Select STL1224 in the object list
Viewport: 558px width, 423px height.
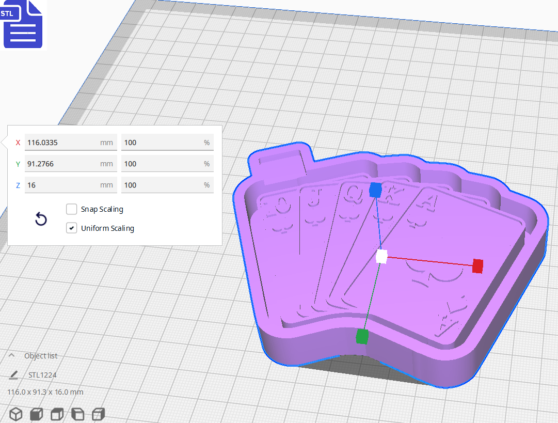(x=43, y=375)
